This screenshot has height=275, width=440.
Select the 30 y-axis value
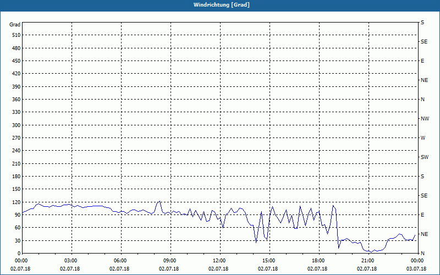pos(17,240)
